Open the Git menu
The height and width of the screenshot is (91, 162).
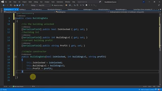(19, 2)
